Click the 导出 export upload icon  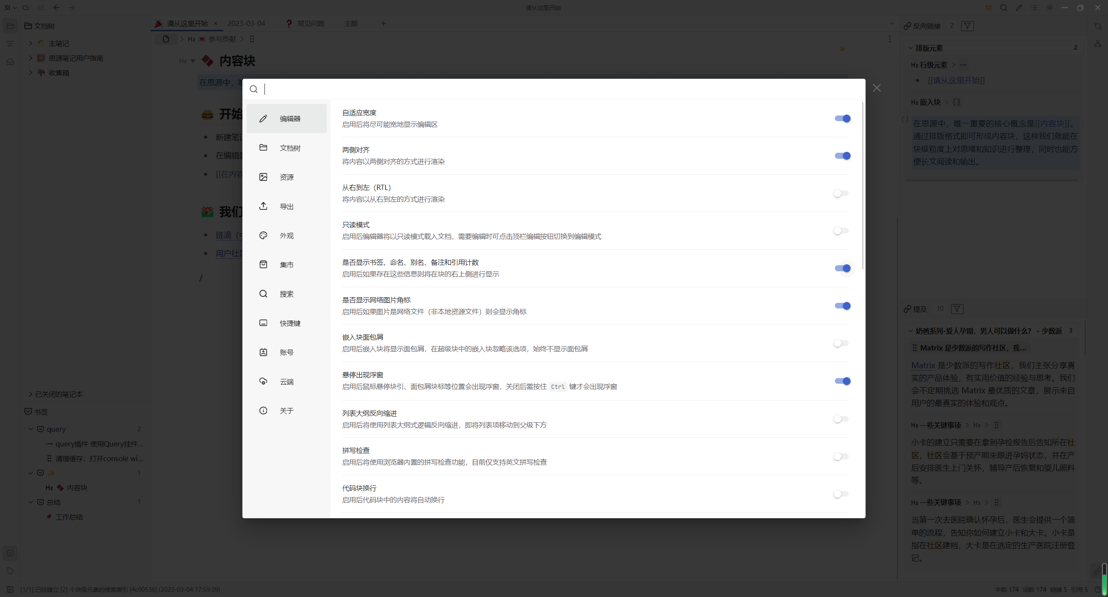(x=263, y=206)
